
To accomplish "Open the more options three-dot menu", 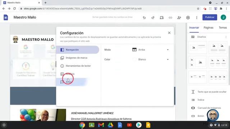I will click(x=197, y=18).
